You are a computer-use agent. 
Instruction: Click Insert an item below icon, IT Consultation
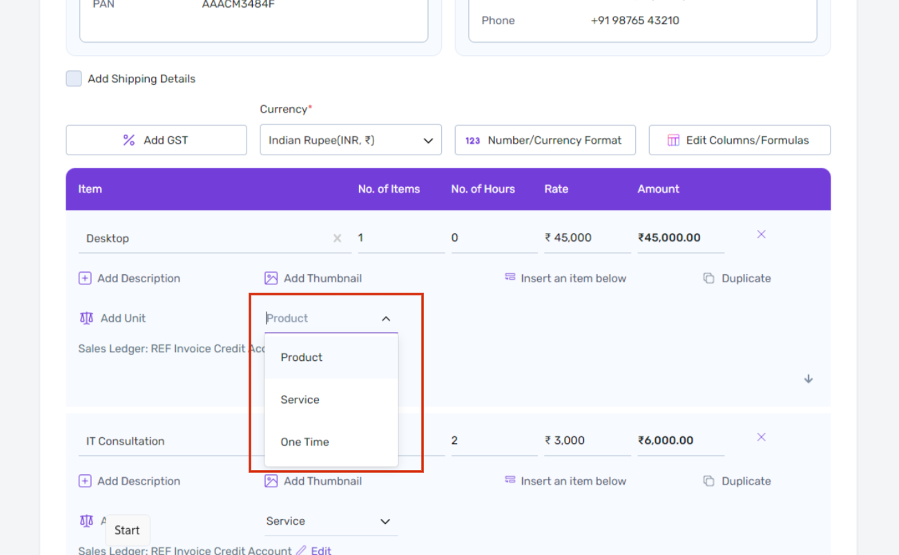[510, 480]
